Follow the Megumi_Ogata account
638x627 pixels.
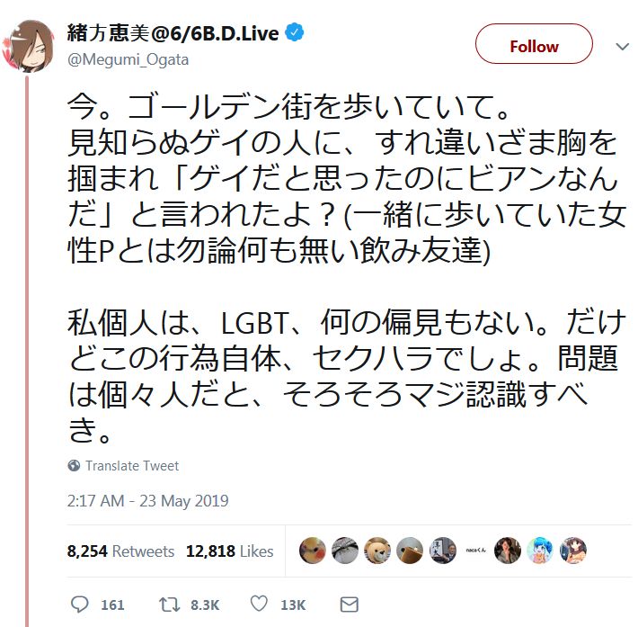pyautogui.click(x=534, y=46)
